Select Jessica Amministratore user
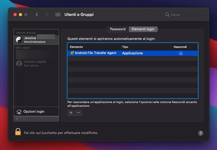The height and width of the screenshot is (150, 217). point(36,40)
